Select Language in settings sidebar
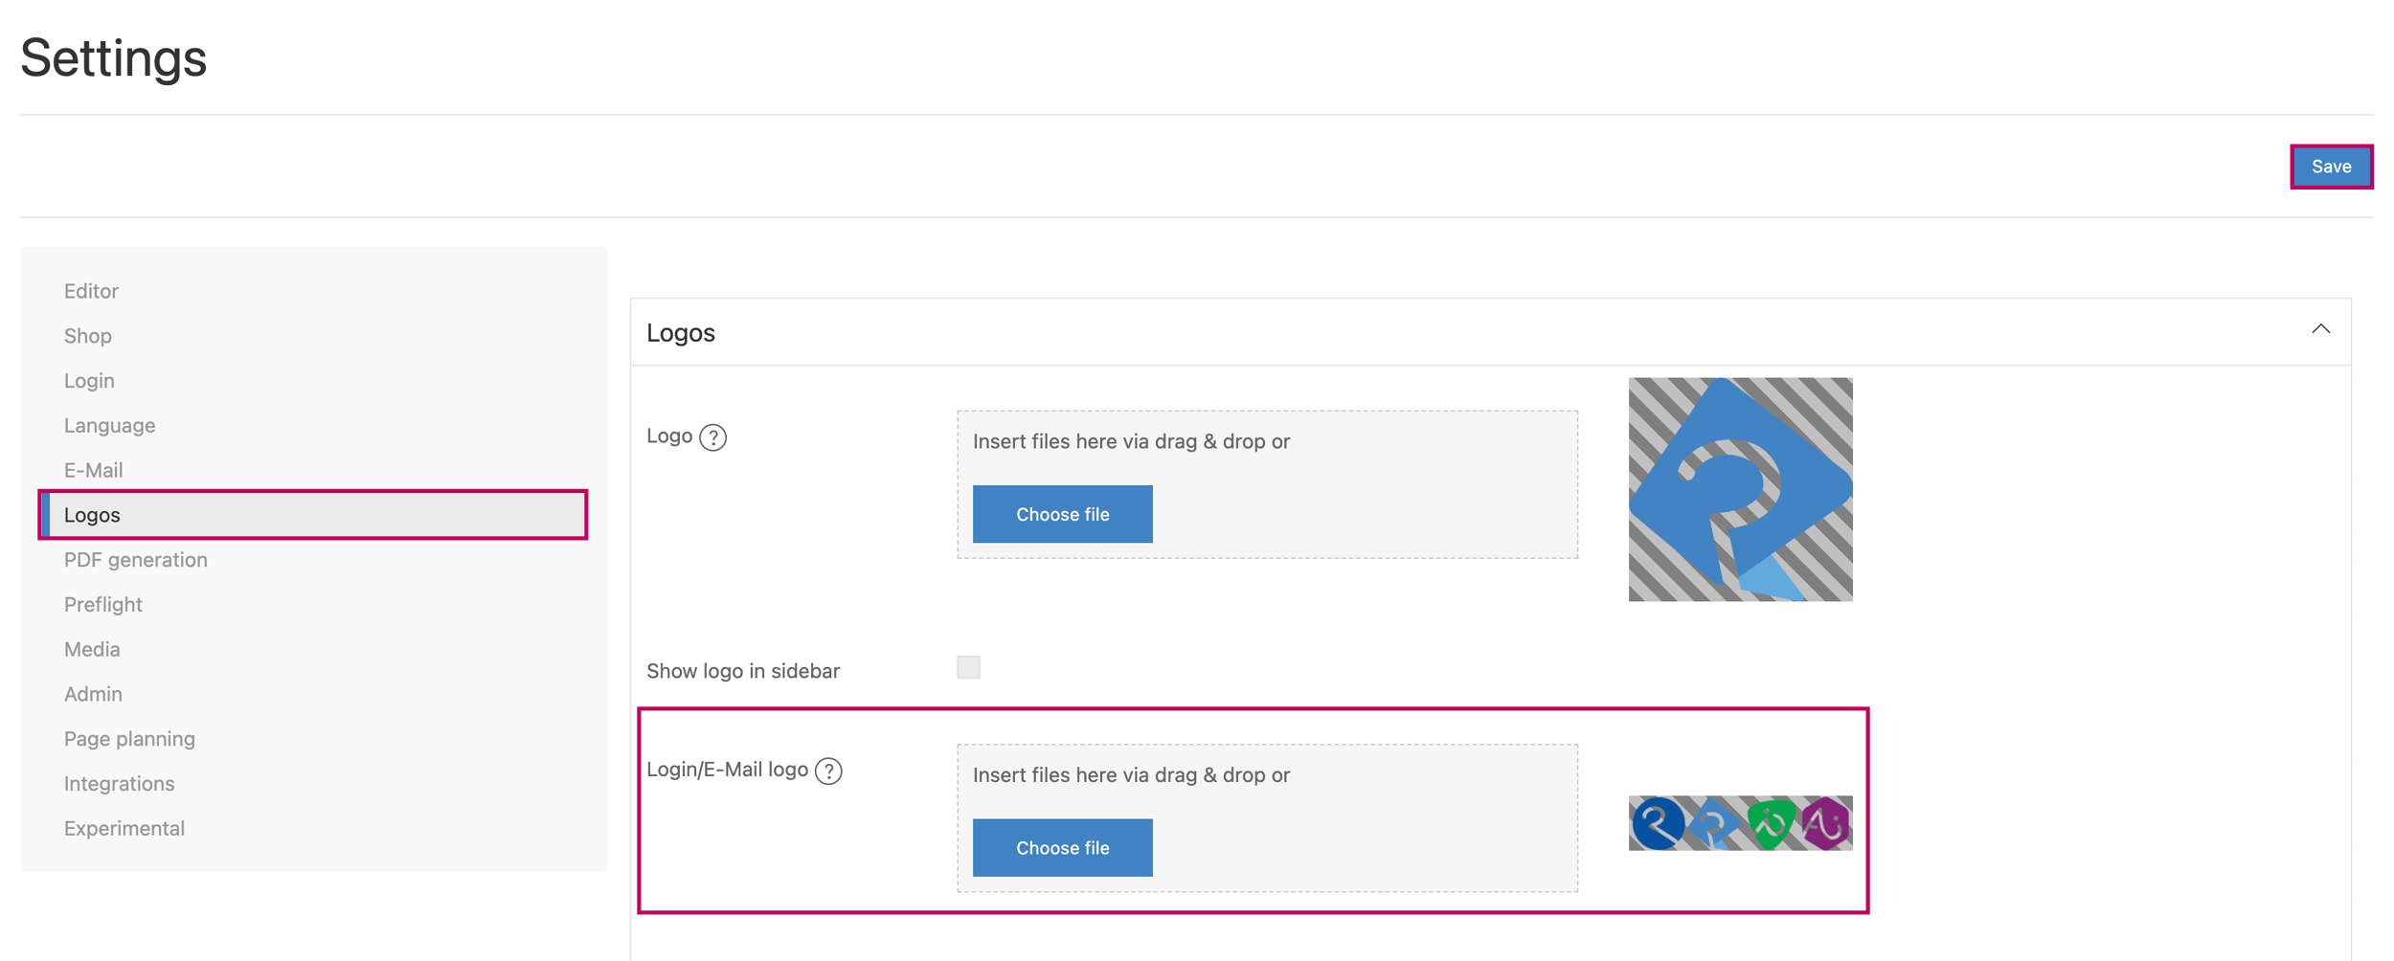 [x=109, y=425]
